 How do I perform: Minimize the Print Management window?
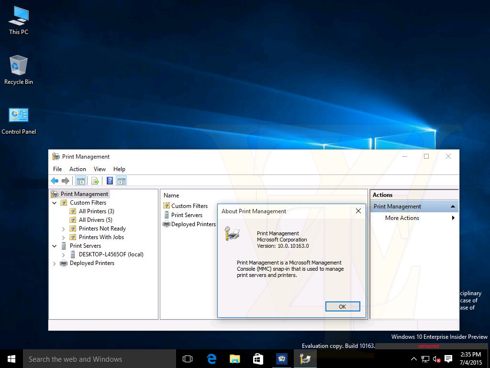click(x=405, y=156)
